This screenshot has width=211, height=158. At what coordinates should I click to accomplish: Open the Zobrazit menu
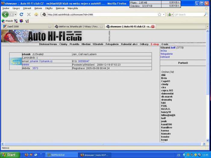[27, 8]
